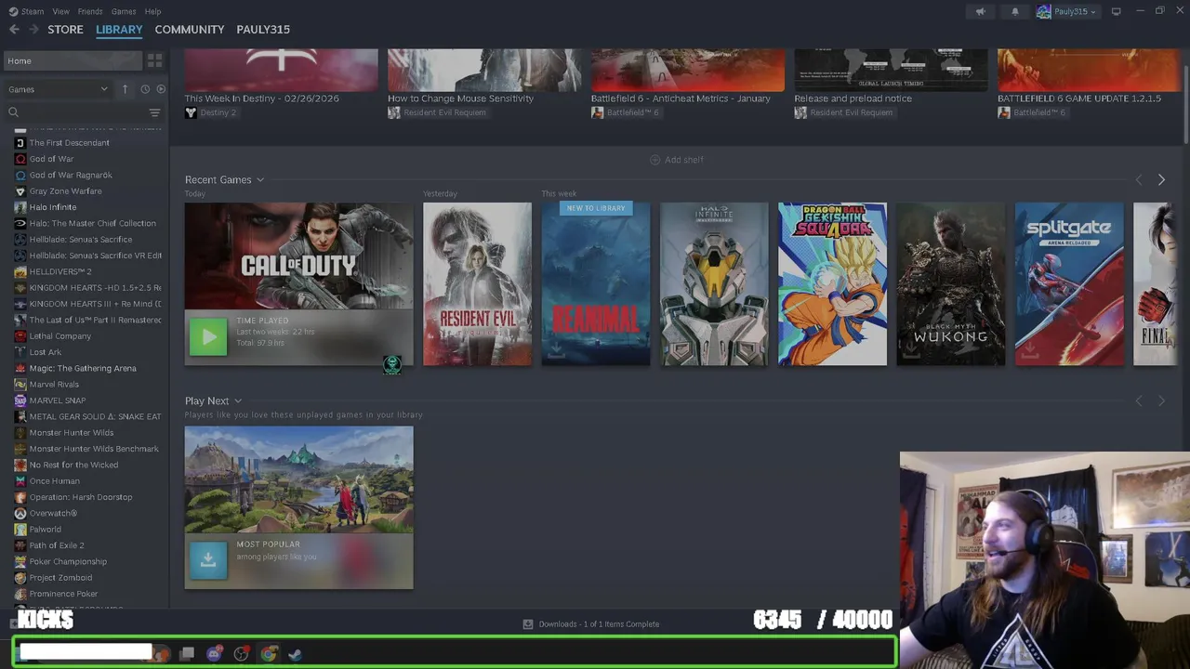Select the LIBRARY tab
This screenshot has height=669, width=1190.
coord(119,30)
